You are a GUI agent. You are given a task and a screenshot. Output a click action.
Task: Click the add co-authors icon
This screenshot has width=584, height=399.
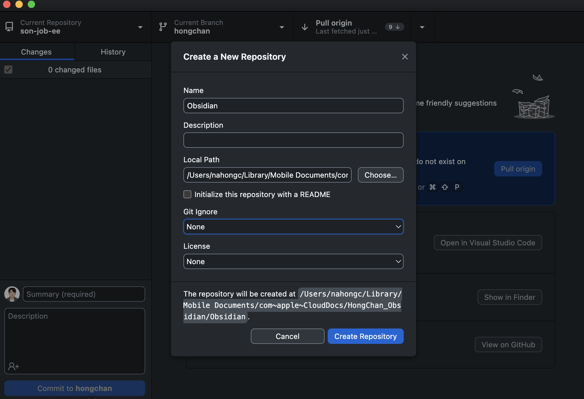coord(14,366)
